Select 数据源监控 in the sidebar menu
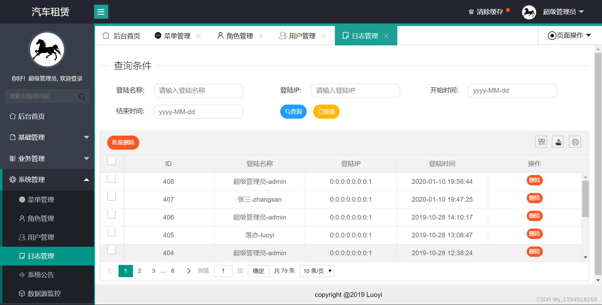 [44, 293]
